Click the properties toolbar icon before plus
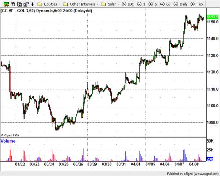 click(26, 4)
